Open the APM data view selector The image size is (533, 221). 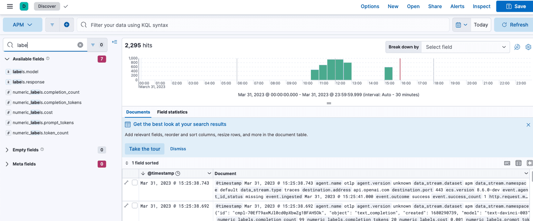[x=22, y=24]
